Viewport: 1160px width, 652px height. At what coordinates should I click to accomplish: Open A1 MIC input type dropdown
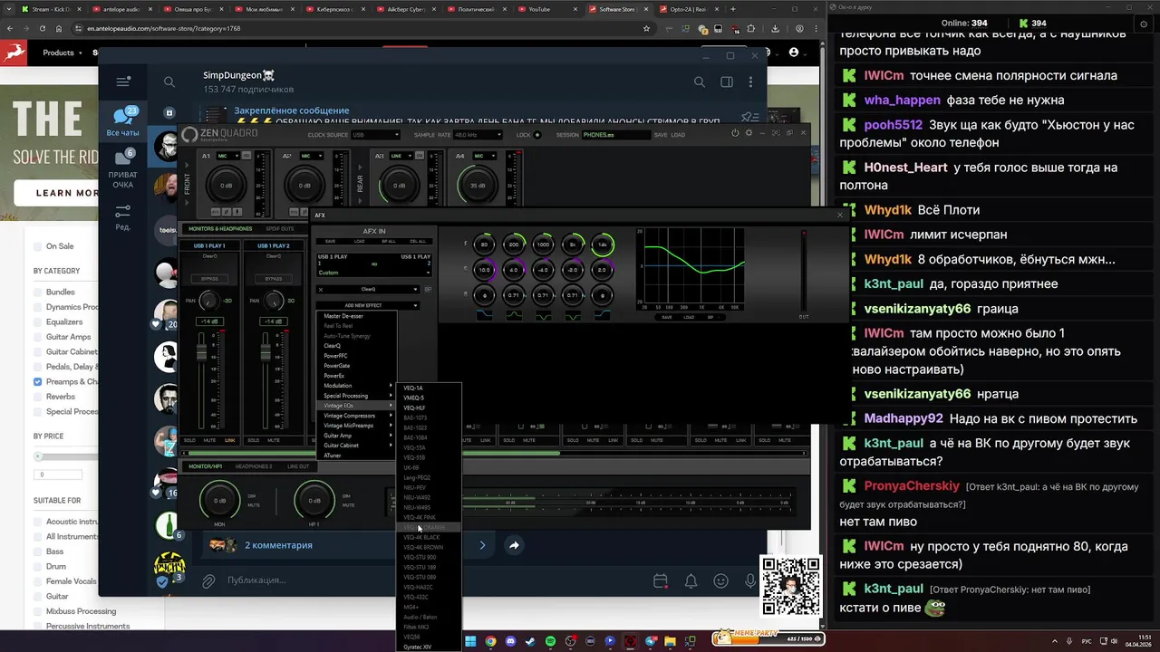(227, 156)
